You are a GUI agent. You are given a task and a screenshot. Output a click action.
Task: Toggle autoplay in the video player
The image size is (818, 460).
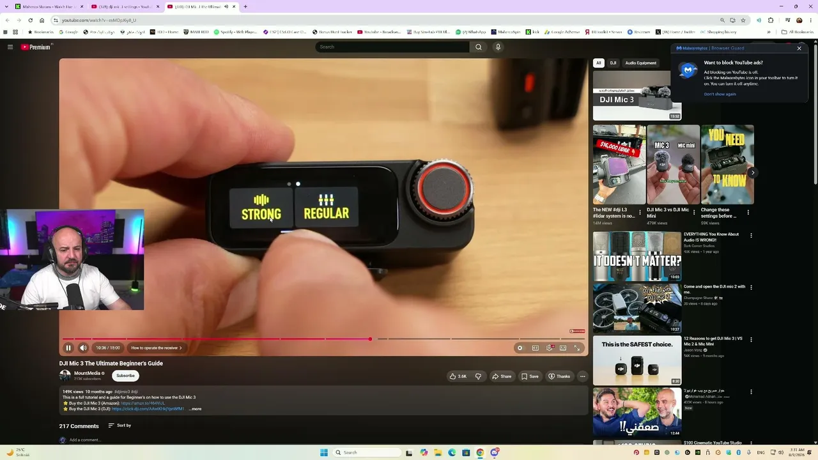[x=520, y=348]
